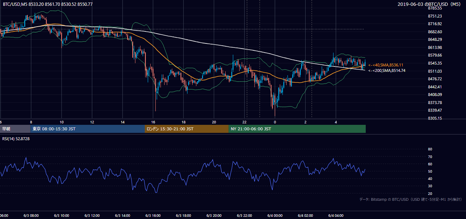Click RSI axis level 60
Viewport: 466px width, 219px height.
[x=430, y=164]
